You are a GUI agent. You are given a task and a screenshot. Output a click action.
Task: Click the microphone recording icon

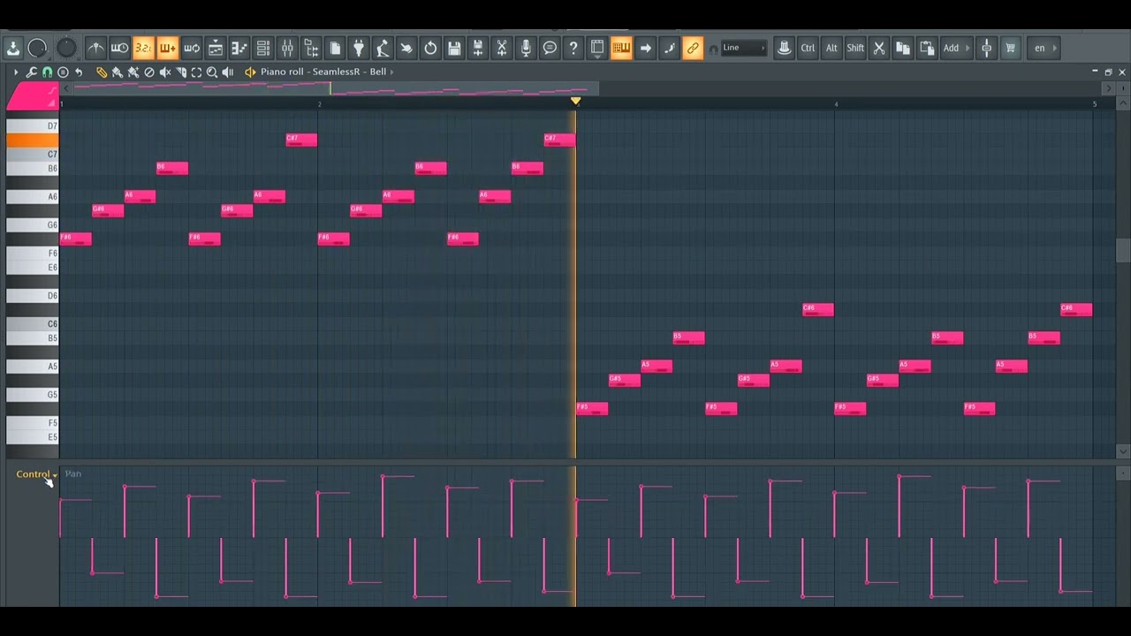click(526, 48)
